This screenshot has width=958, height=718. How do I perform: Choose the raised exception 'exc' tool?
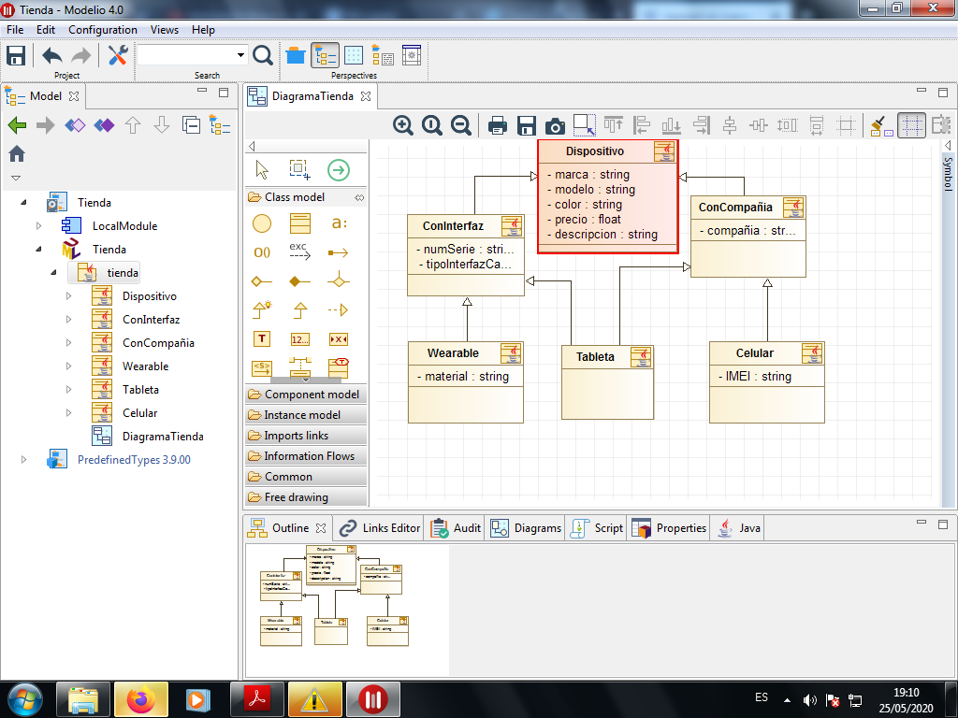pos(300,251)
